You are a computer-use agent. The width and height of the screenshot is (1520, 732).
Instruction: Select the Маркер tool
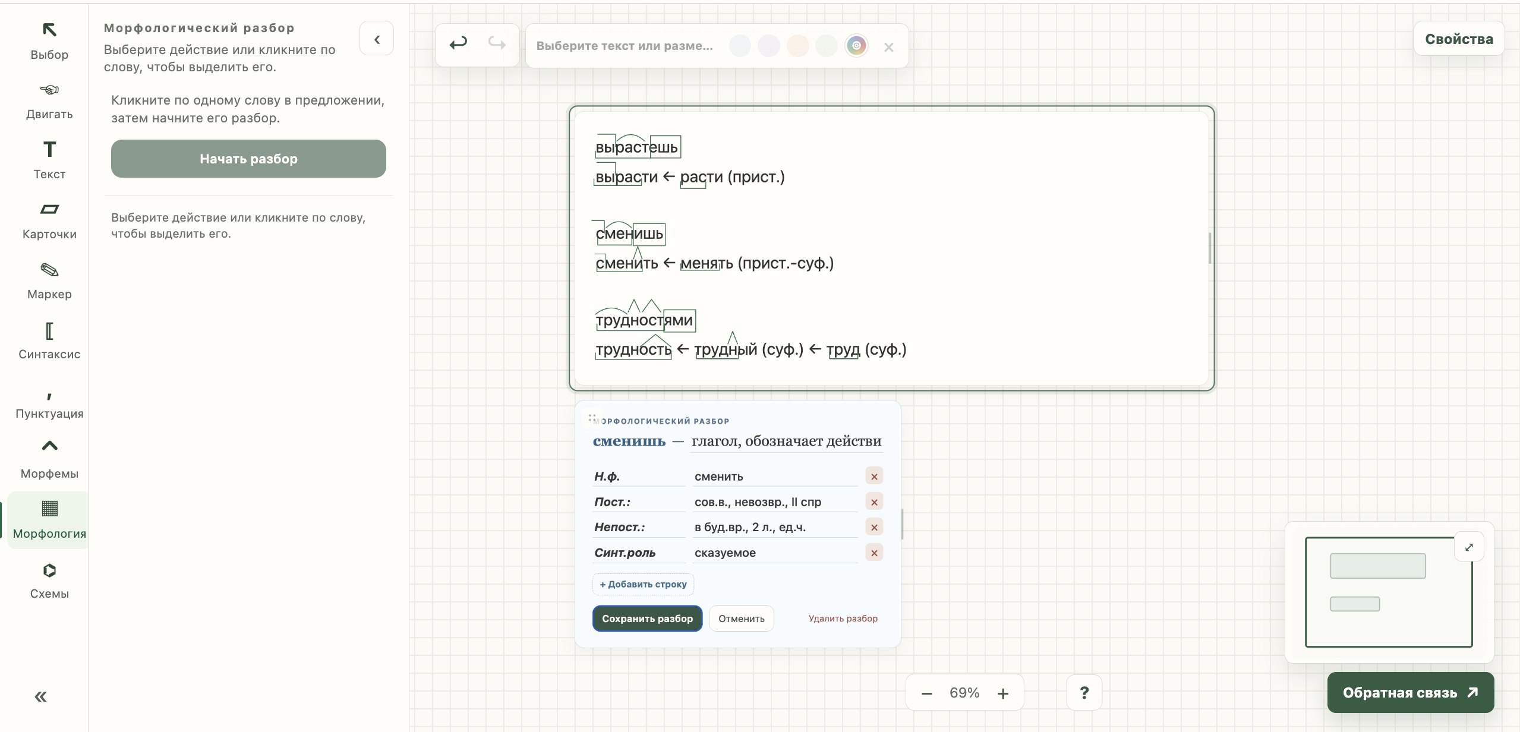[49, 280]
